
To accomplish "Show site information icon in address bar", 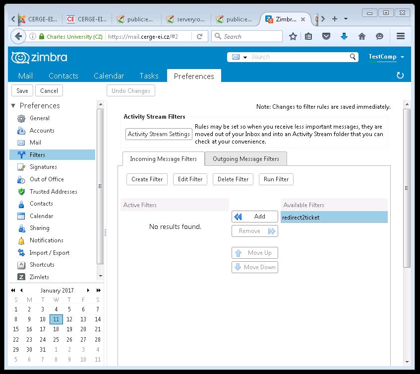I will tap(33, 36).
